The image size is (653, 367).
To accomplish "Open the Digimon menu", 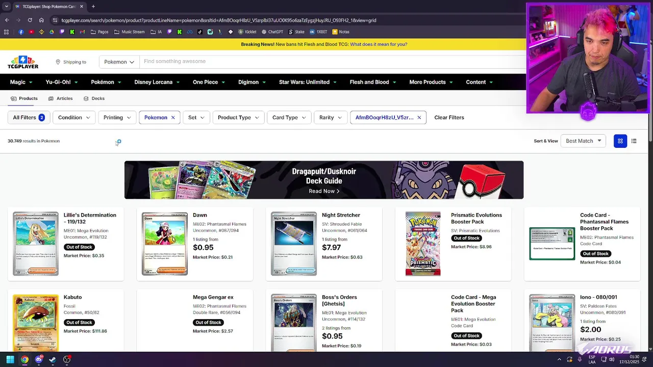I will click(252, 82).
